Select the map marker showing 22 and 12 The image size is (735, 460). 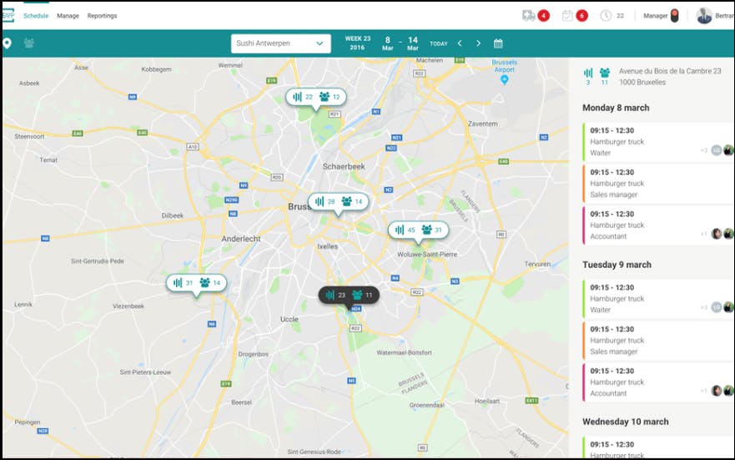[316, 97]
